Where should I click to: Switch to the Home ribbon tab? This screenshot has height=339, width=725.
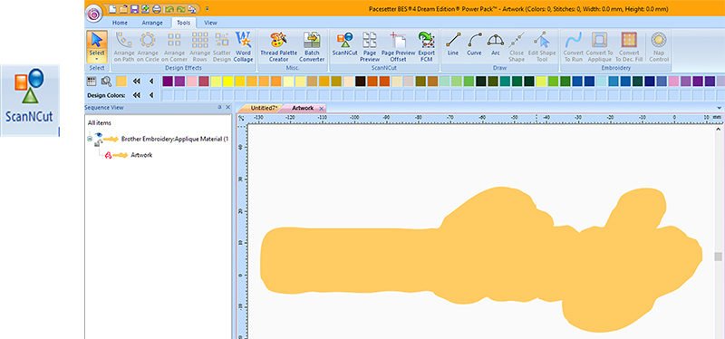coord(121,23)
